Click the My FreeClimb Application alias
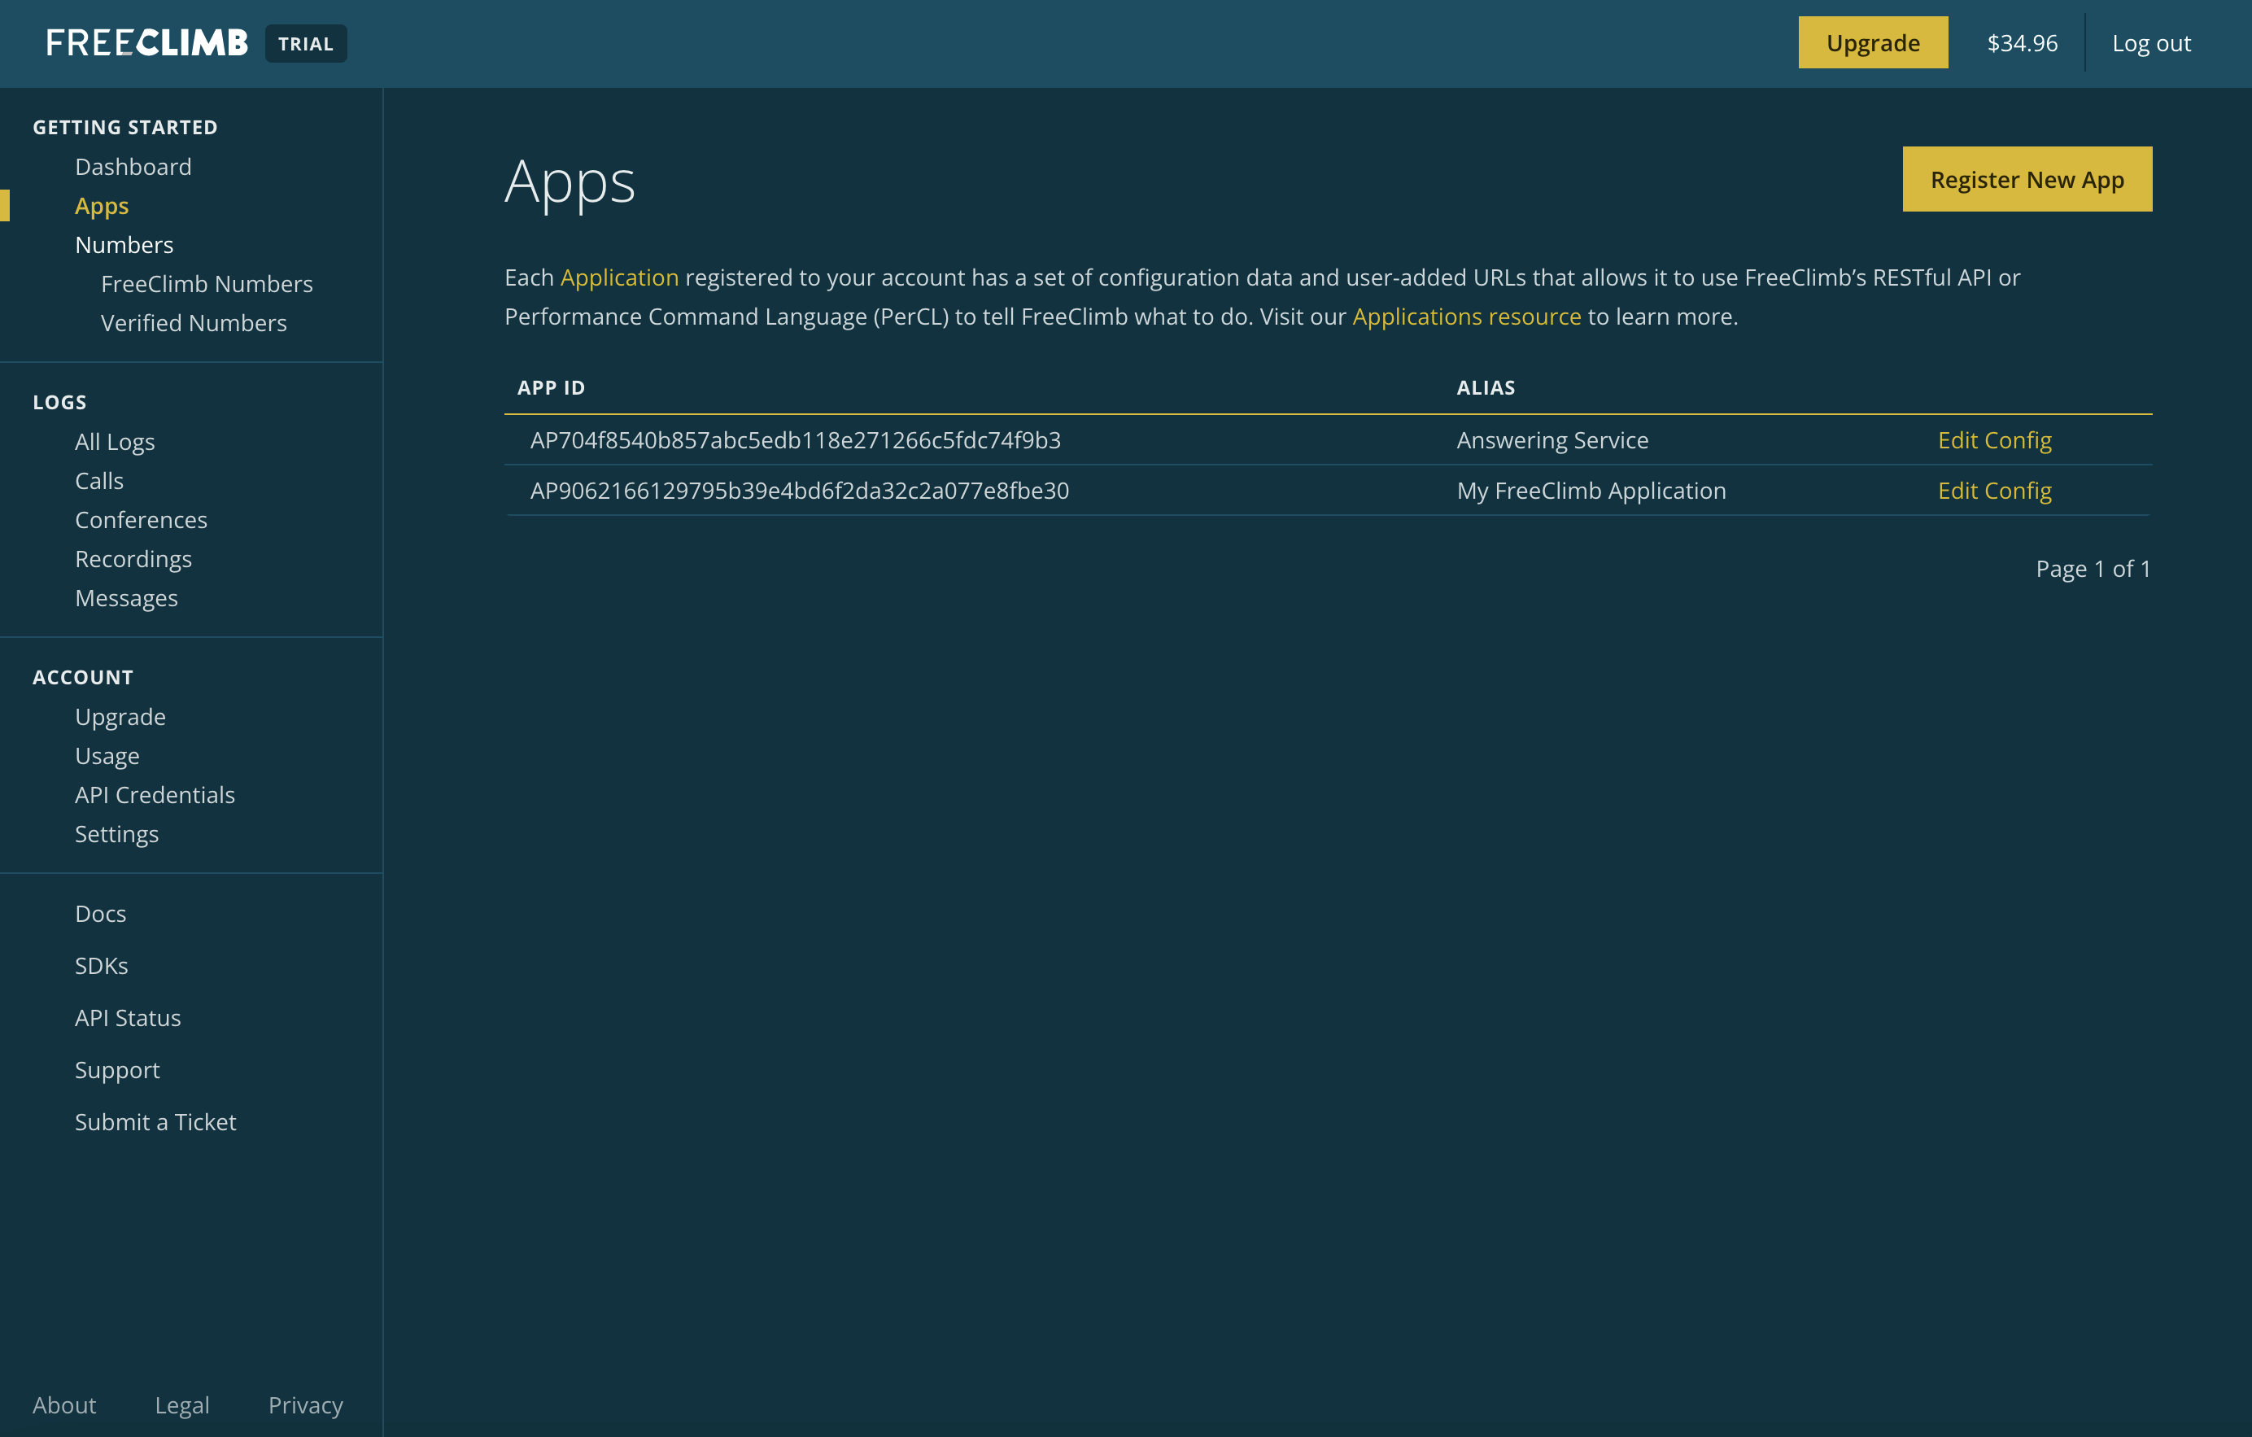The height and width of the screenshot is (1437, 2252). pyautogui.click(x=1591, y=490)
